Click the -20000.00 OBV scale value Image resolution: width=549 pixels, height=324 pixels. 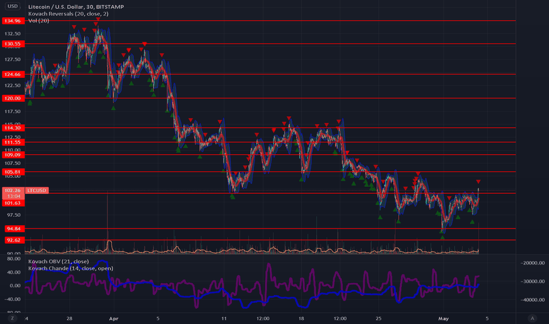pos(533,263)
